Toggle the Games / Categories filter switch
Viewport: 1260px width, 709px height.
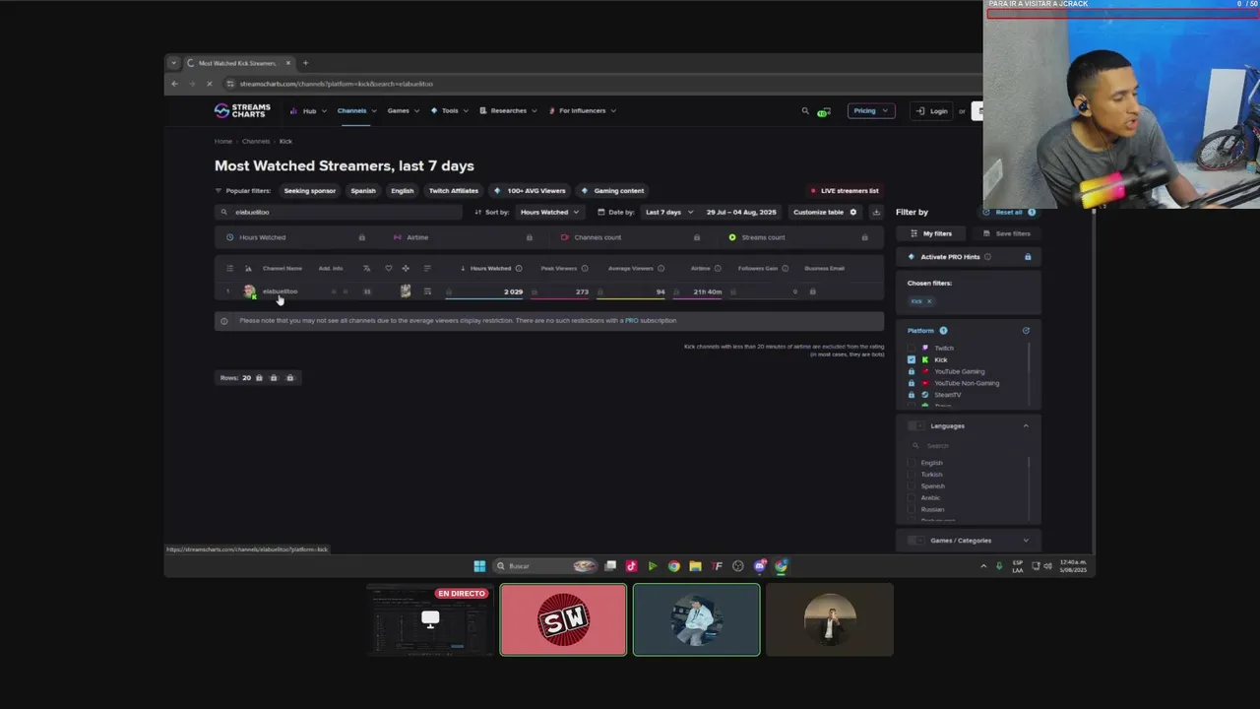pyautogui.click(x=916, y=541)
